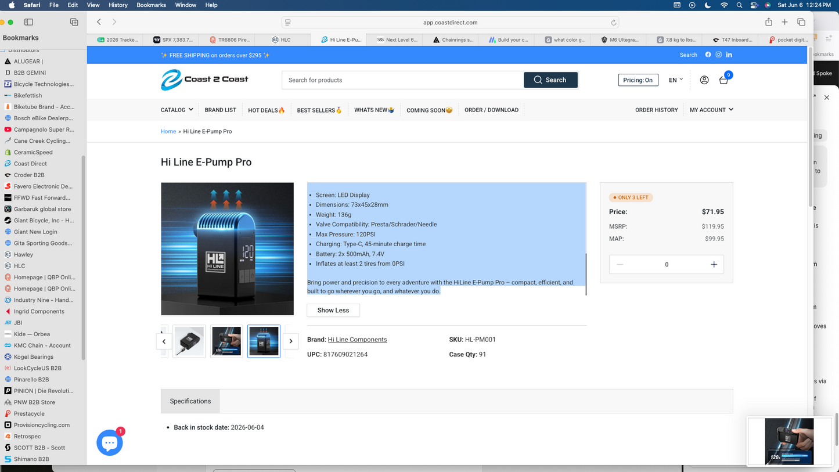Screen dimensions: 839x472
Task: Open Siri from the menu bar
Action: (x=768, y=5)
